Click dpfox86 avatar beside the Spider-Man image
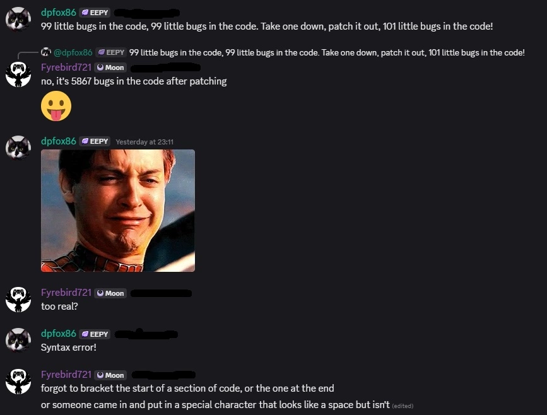The height and width of the screenshot is (415, 547). click(x=18, y=148)
